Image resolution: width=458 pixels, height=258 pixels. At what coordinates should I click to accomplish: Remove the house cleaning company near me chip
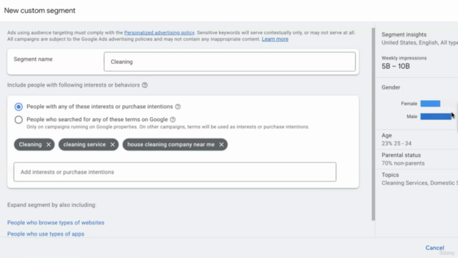point(221,145)
